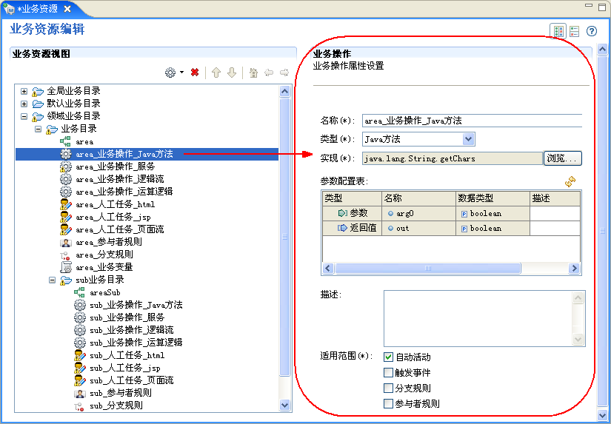Click the move up arrow icon

point(216,73)
